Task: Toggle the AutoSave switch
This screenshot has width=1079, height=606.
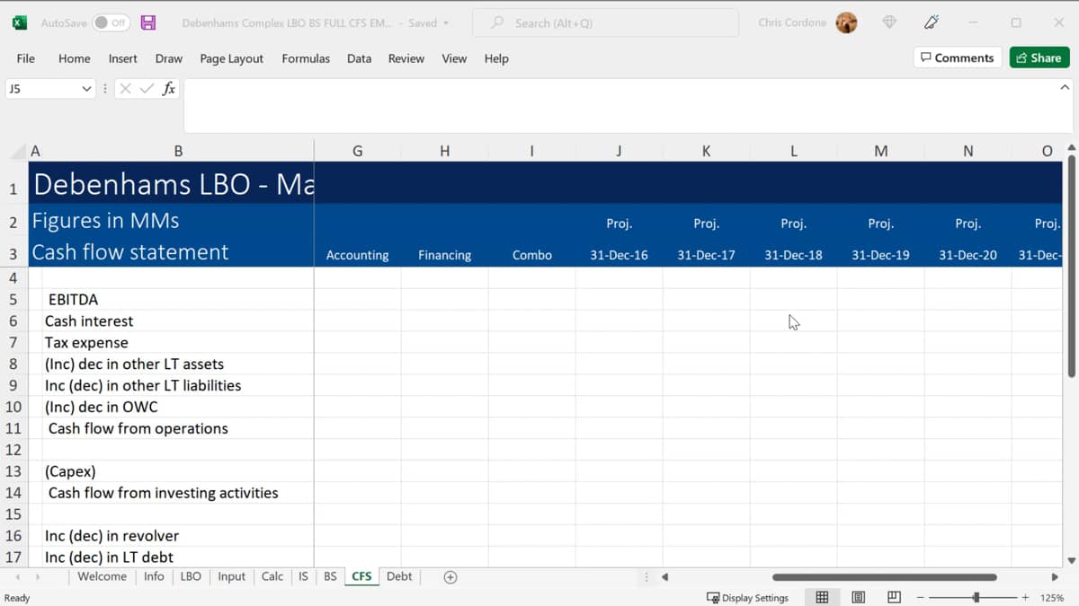Action: click(111, 22)
